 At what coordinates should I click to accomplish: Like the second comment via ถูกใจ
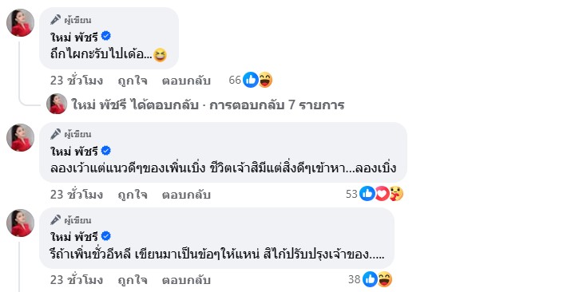tap(133, 195)
